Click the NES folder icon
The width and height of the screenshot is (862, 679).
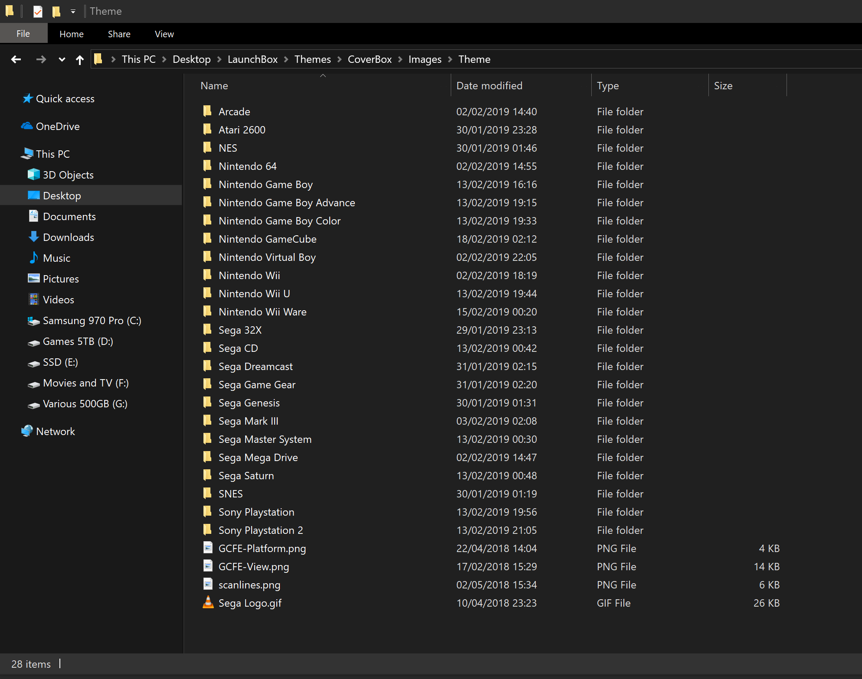click(207, 148)
